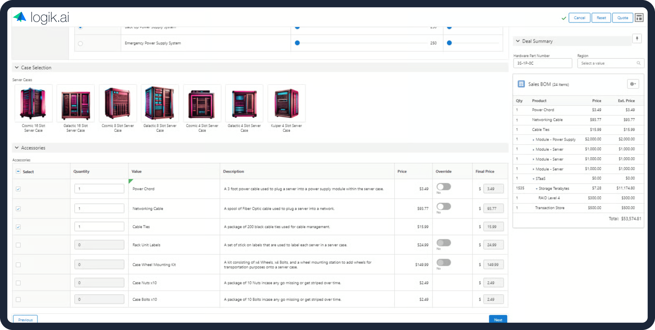The width and height of the screenshot is (655, 330).
Task: Check the Case Wheel Mounting Kit checkbox
Action: (x=18, y=265)
